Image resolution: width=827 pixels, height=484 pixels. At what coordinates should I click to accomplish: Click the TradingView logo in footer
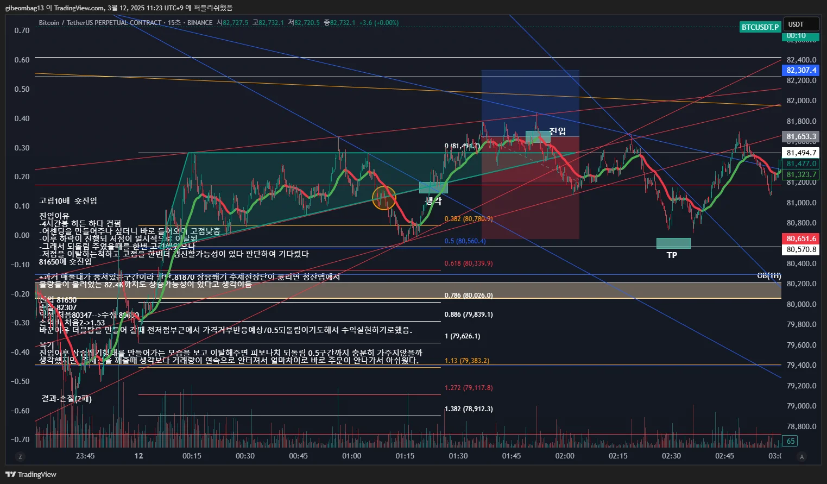point(31,474)
